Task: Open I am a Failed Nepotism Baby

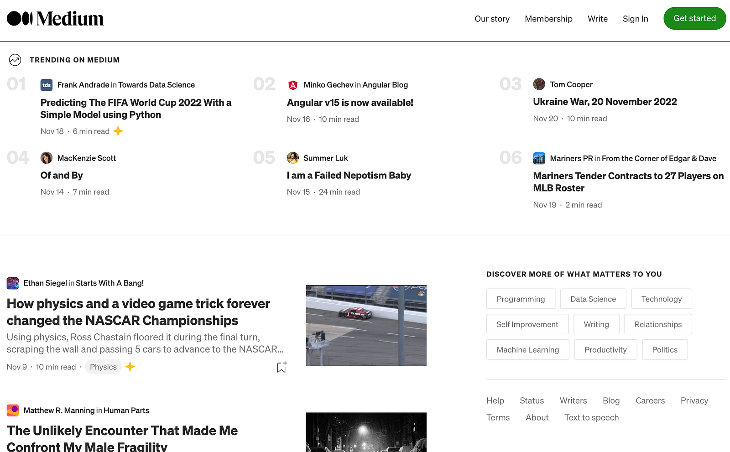Action: pyautogui.click(x=349, y=176)
